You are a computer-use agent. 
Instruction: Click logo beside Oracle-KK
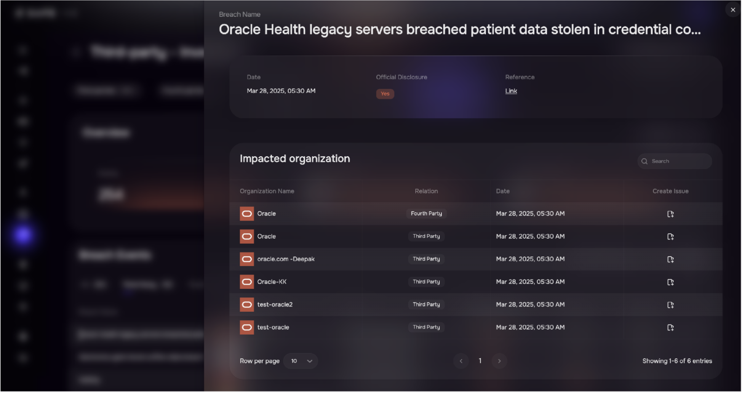pos(246,282)
